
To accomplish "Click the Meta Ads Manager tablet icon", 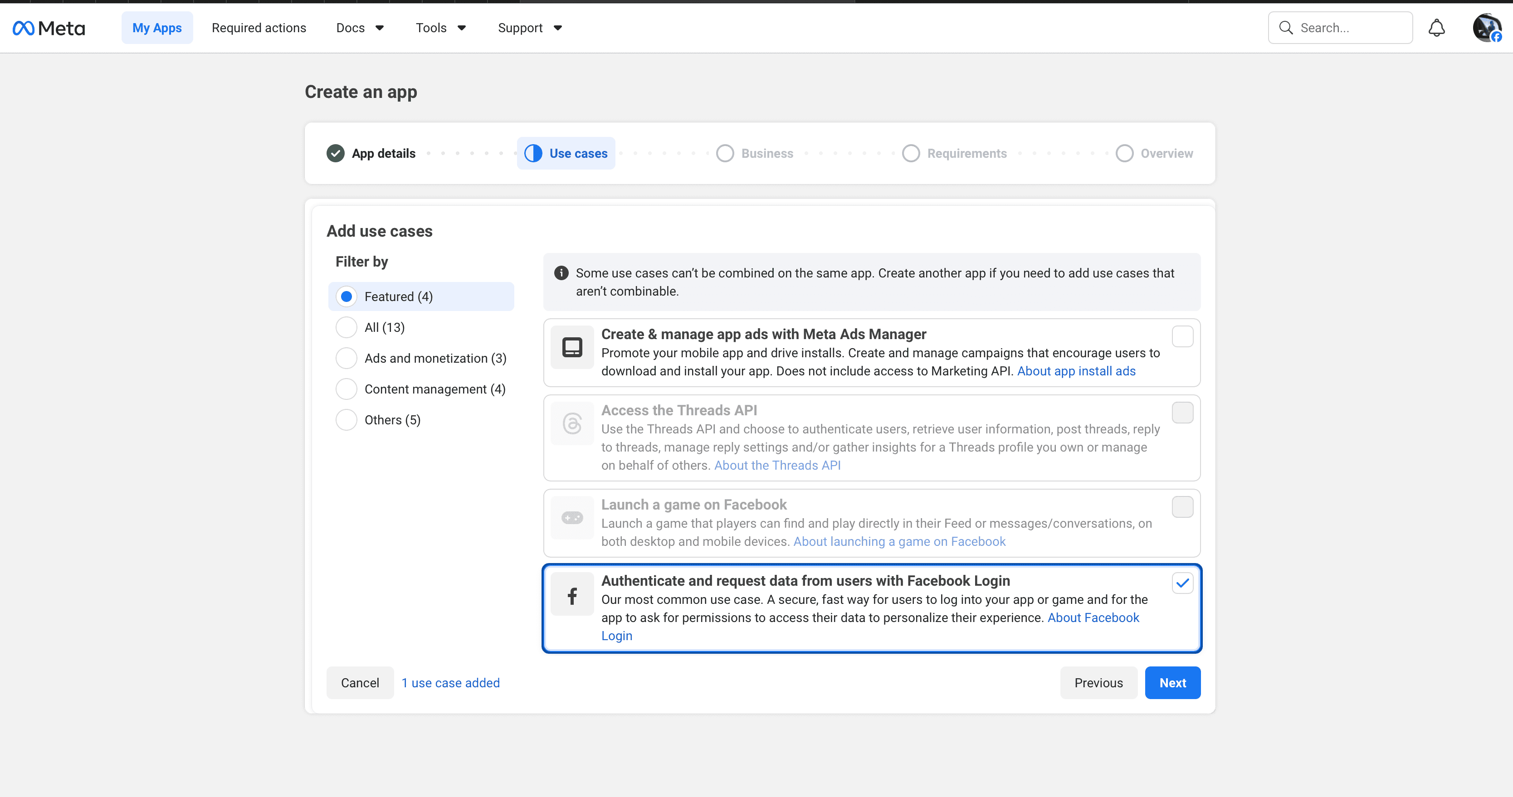I will [571, 347].
